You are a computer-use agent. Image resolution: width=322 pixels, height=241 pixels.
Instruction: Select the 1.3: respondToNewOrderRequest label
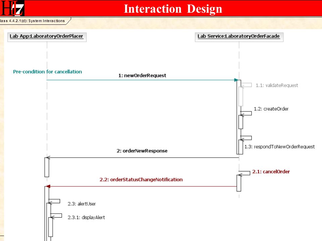pyautogui.click(x=279, y=147)
